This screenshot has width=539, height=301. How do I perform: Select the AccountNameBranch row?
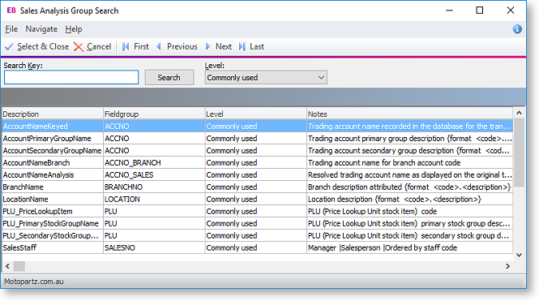pos(257,163)
